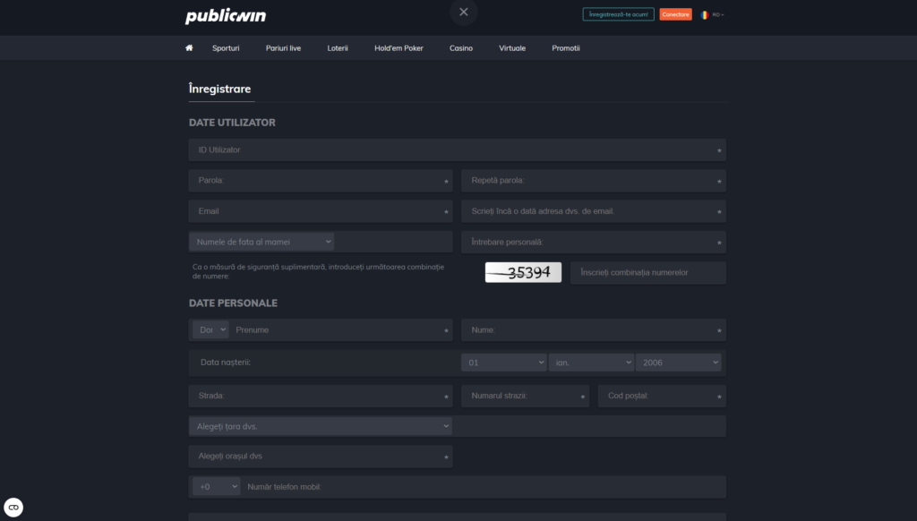The width and height of the screenshot is (917, 521).
Task: Click the Romanian flag language icon
Action: click(x=705, y=14)
